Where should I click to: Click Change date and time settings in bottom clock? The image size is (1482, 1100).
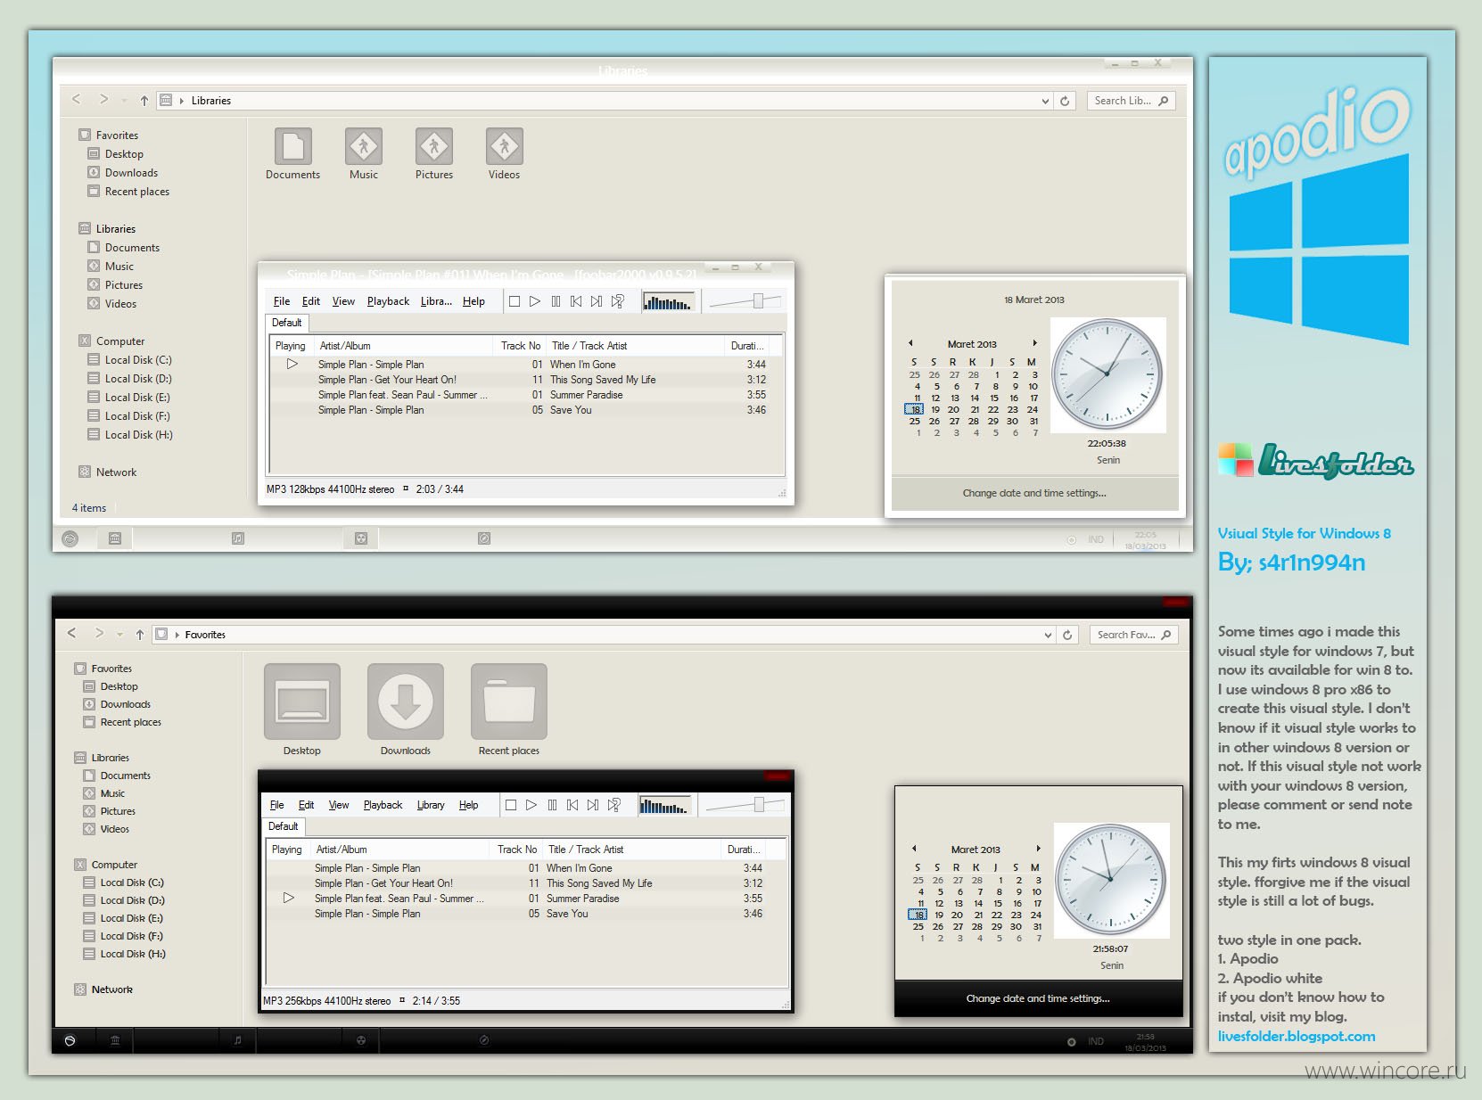coord(1038,998)
